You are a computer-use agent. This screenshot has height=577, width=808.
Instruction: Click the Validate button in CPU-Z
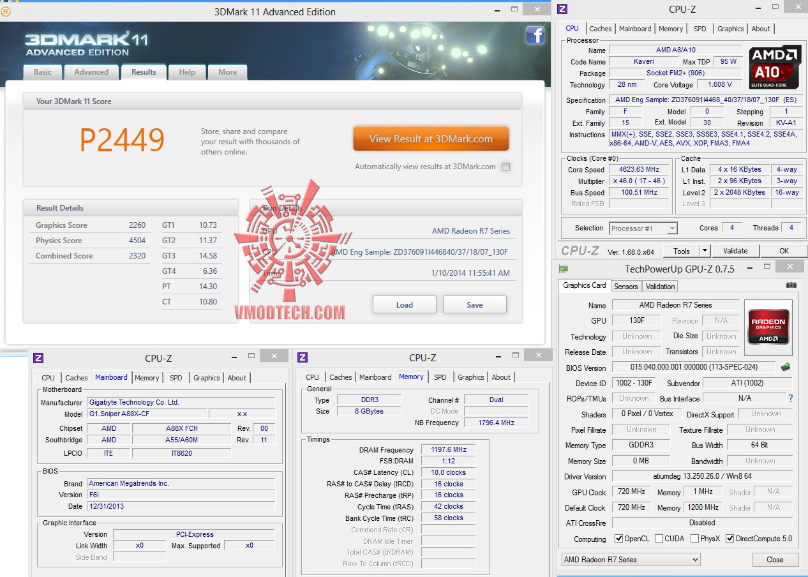click(x=735, y=251)
